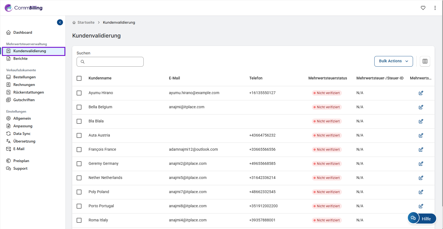This screenshot has width=443, height=229.
Task: Open the three-dot options menu
Action: coord(435,8)
